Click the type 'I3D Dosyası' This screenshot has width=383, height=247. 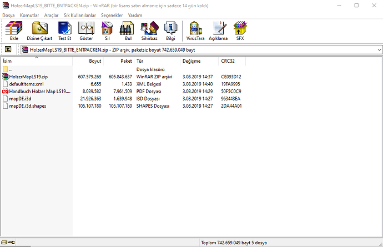tap(148, 99)
